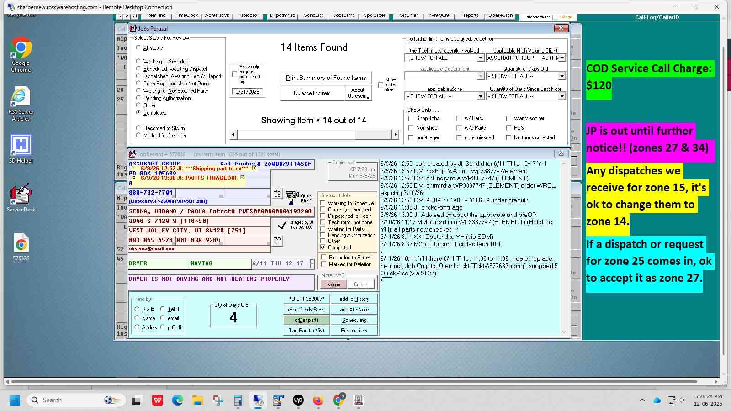Tick the No funds collected checkbox

pos(509,137)
